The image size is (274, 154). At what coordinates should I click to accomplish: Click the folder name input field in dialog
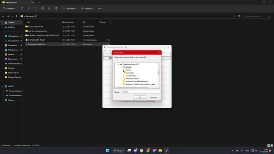tap(140, 92)
